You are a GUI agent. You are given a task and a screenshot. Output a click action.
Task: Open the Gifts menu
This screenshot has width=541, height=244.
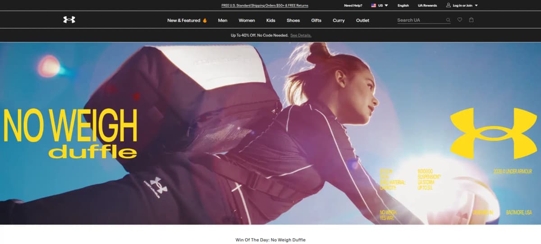[x=316, y=20]
